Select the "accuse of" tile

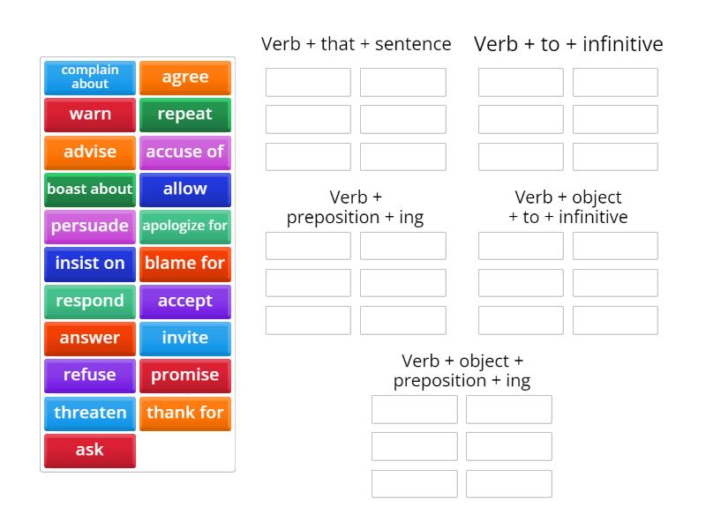pyautogui.click(x=185, y=152)
